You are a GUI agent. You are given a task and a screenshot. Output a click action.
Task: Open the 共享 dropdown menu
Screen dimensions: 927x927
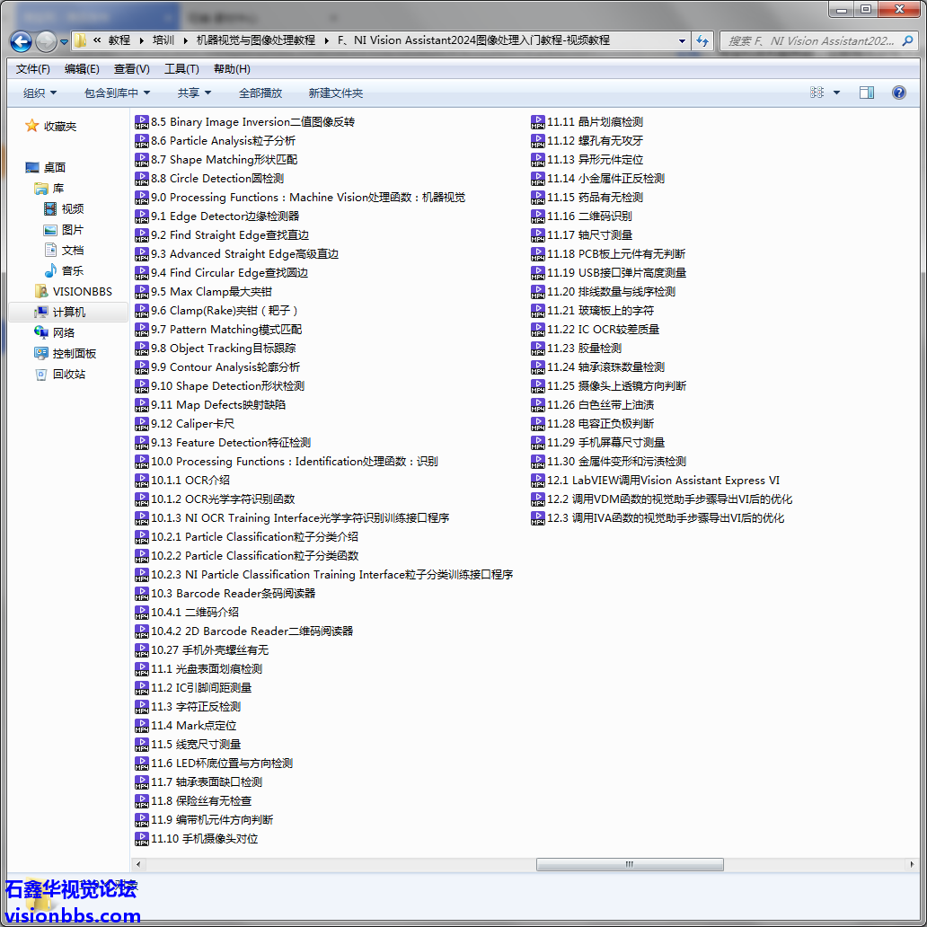click(x=194, y=93)
